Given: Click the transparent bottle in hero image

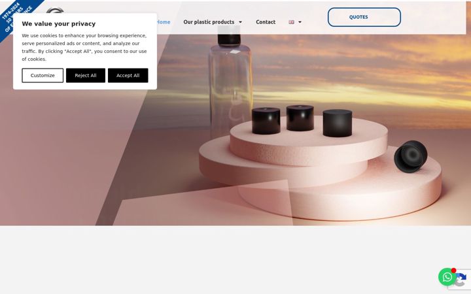Looking at the screenshot, I should (x=230, y=81).
